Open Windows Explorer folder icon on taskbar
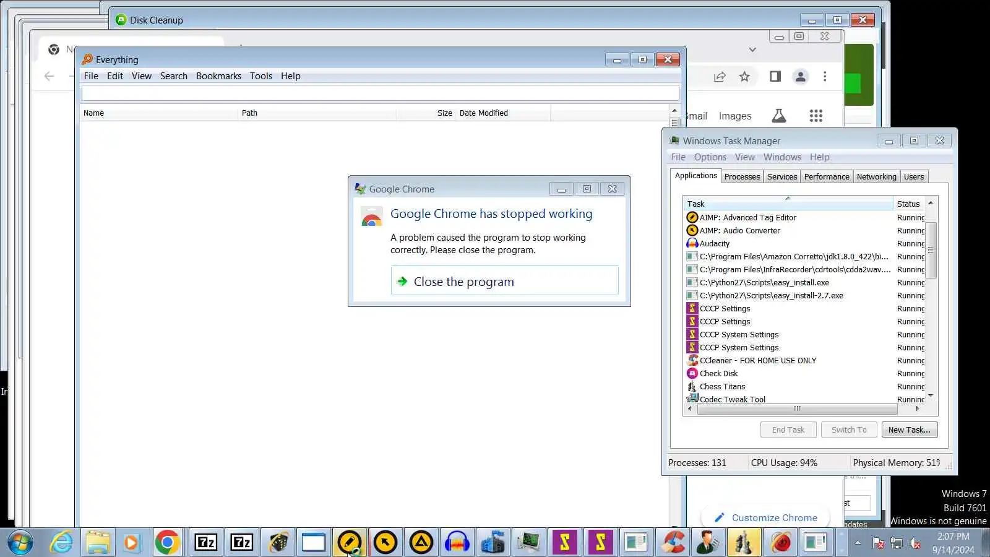This screenshot has width=990, height=557. [x=98, y=543]
